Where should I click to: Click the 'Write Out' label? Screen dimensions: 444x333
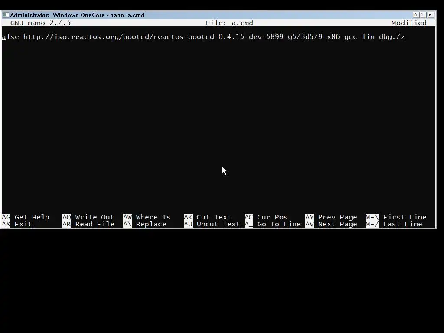(95, 217)
